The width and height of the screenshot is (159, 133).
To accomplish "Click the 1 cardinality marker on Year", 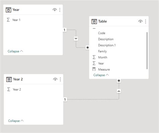I will point(64,30).
